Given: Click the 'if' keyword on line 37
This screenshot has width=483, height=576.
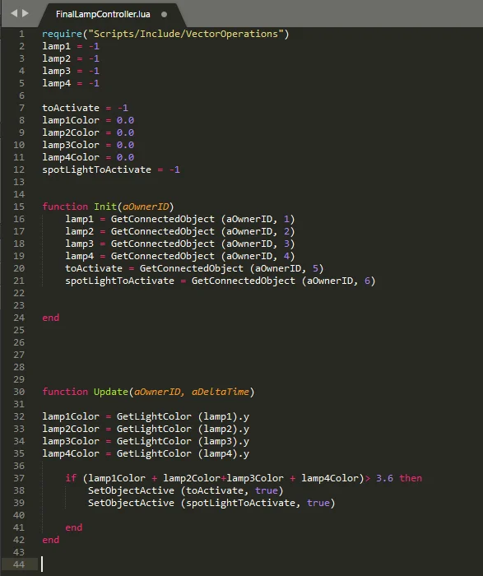Looking at the screenshot, I should pos(71,478).
